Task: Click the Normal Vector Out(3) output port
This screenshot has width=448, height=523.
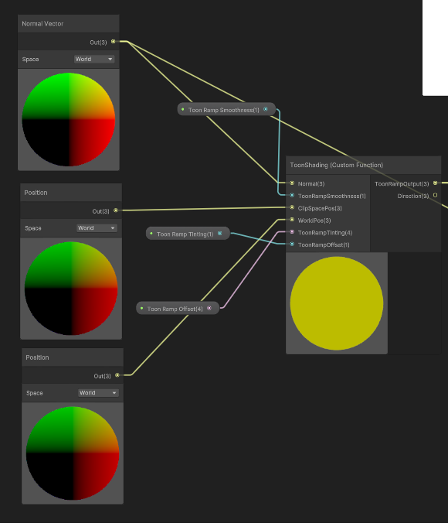Action: coord(114,42)
